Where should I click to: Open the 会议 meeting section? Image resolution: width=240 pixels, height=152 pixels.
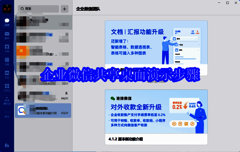[x=7, y=74]
